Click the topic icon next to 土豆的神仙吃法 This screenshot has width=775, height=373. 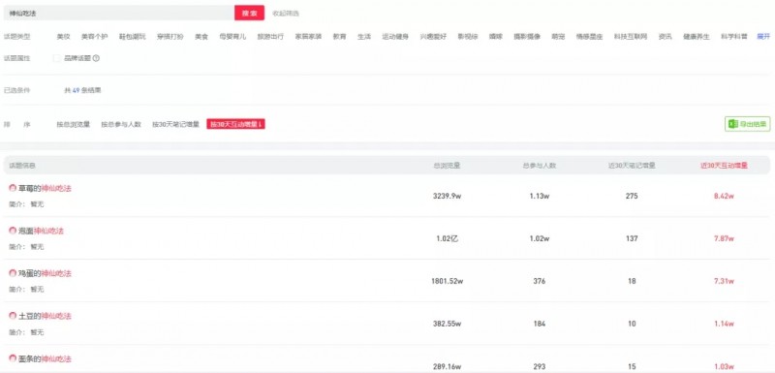pos(13,315)
